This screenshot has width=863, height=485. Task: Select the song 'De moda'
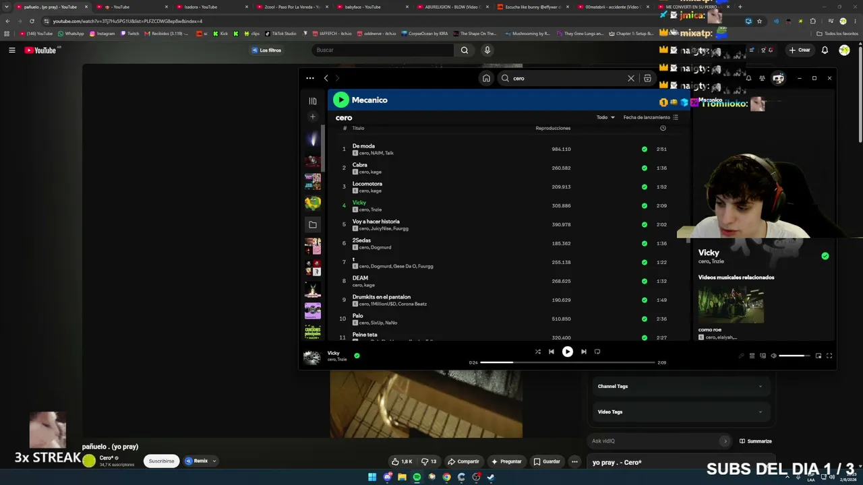363,146
